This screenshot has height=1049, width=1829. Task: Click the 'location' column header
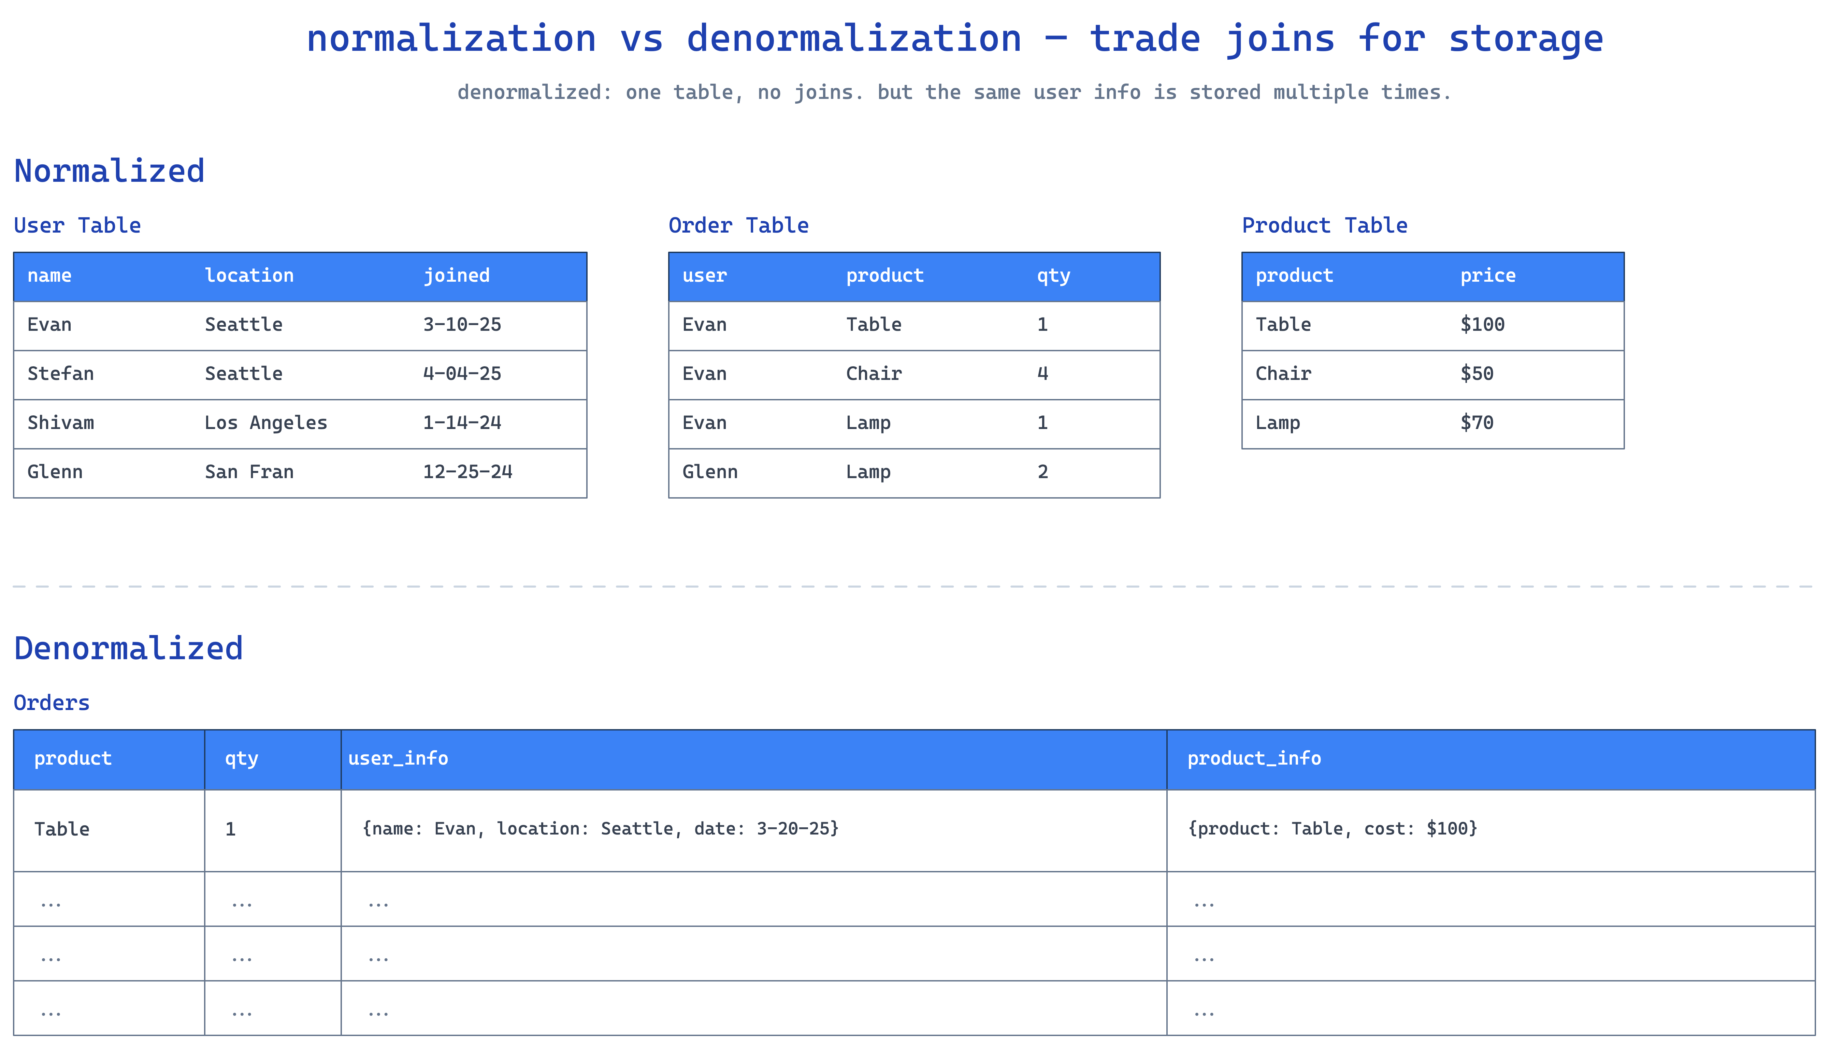point(249,275)
